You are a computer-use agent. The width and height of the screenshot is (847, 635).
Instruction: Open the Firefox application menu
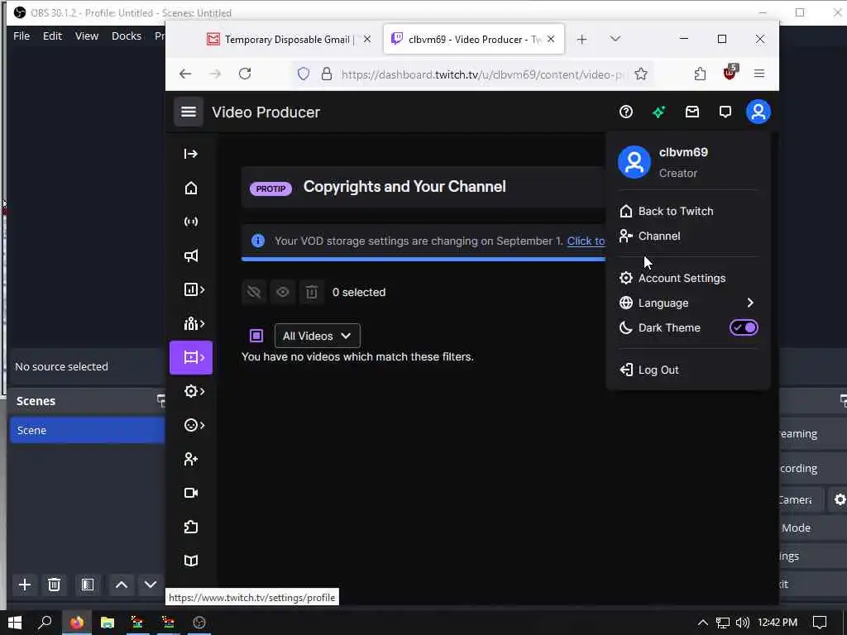point(759,74)
